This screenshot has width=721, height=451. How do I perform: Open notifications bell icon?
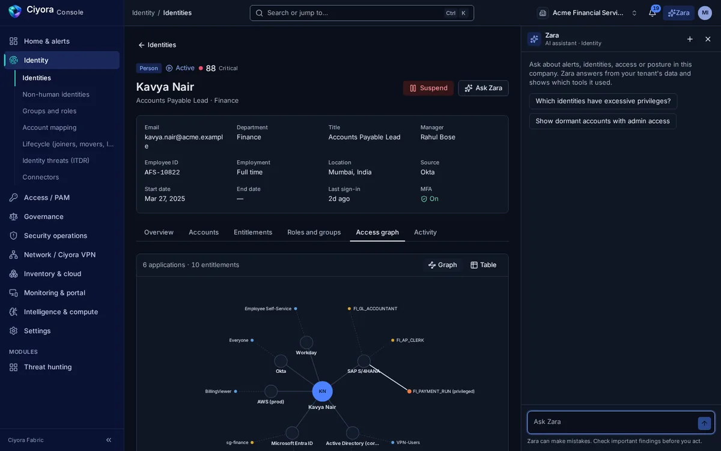click(653, 13)
